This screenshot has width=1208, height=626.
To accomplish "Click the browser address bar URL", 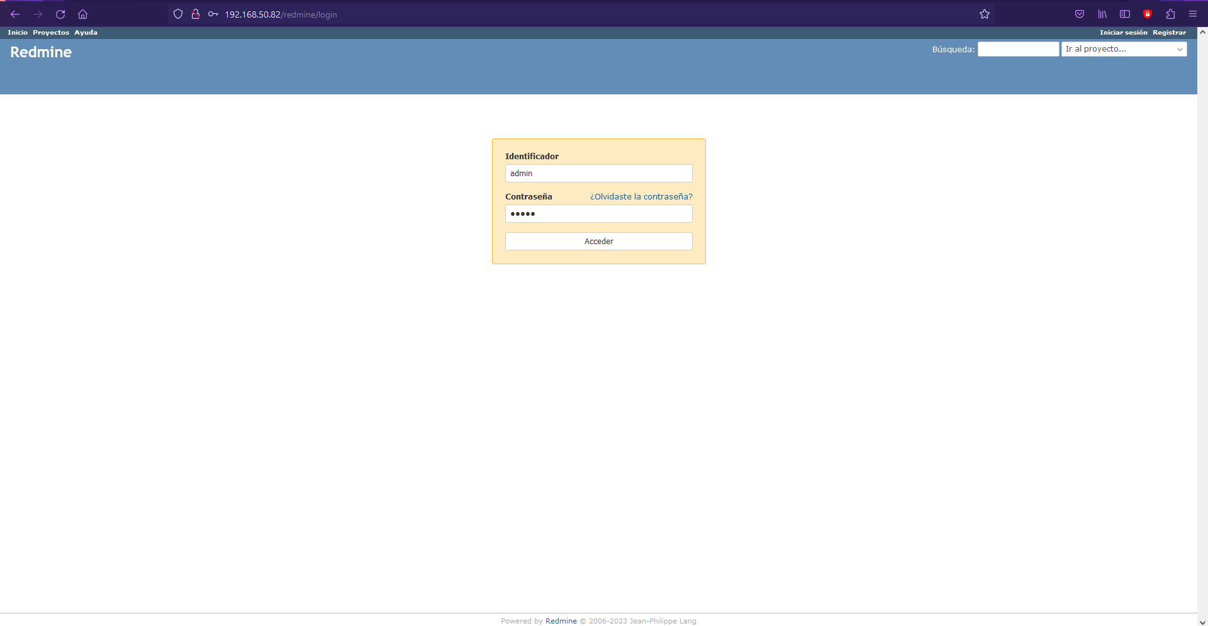I will coord(281,14).
